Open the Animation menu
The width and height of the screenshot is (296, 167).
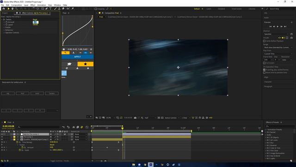[x=42, y=5]
